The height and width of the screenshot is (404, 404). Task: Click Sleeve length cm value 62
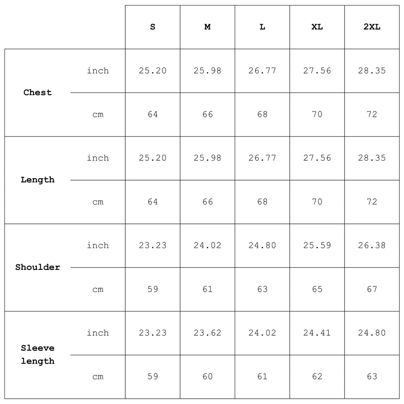point(317,377)
